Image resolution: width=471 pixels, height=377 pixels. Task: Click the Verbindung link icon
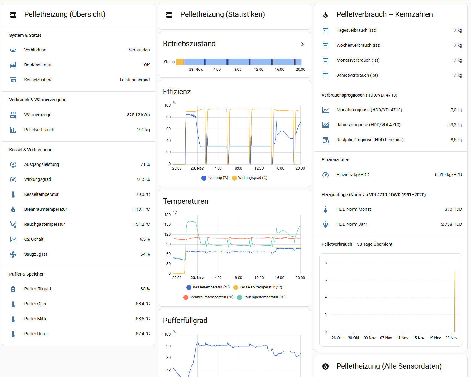coord(13,50)
